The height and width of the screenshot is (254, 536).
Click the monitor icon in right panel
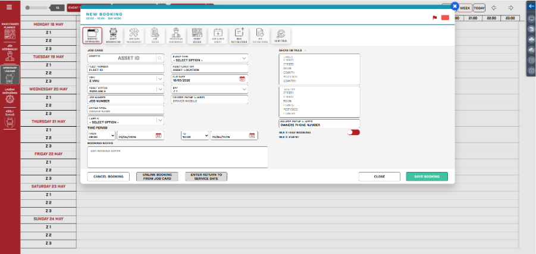click(x=531, y=19)
